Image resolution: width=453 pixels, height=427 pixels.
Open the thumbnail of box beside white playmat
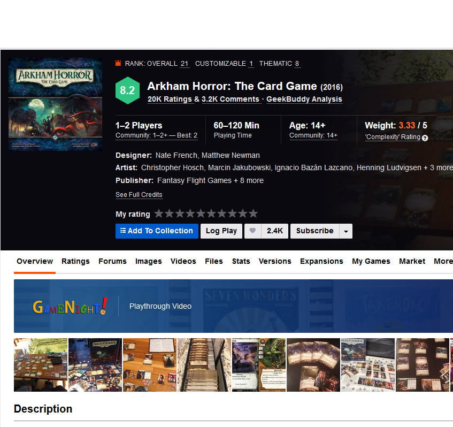coord(368,365)
